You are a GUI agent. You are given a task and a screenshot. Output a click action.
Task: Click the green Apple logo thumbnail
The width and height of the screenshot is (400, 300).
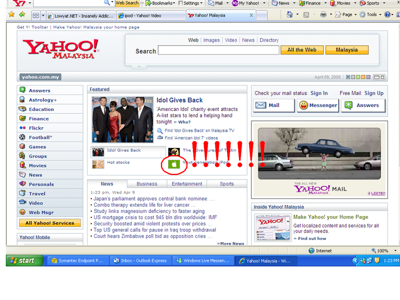[174, 164]
